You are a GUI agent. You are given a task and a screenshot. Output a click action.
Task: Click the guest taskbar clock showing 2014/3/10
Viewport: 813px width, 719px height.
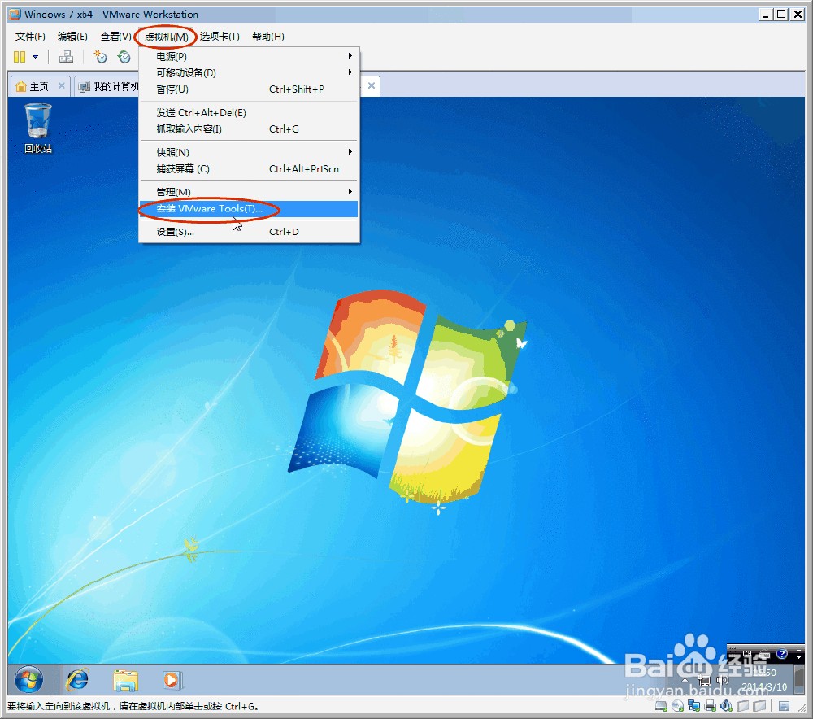(x=764, y=680)
